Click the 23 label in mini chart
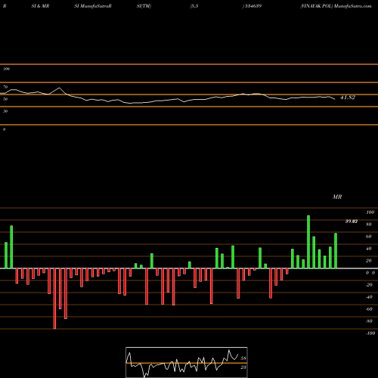The image size is (378, 378). (243, 367)
